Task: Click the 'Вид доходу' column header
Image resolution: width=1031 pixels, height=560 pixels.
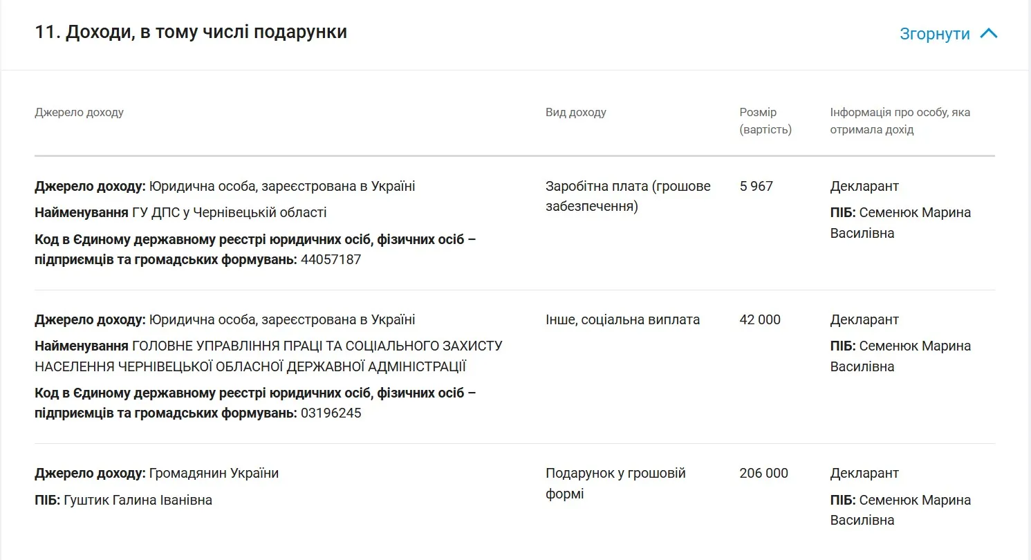Action: pyautogui.click(x=575, y=112)
